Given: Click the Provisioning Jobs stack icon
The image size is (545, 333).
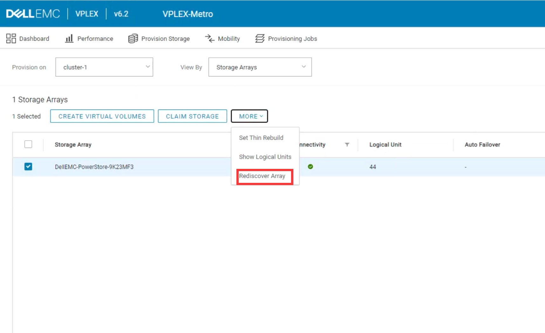Looking at the screenshot, I should point(260,38).
